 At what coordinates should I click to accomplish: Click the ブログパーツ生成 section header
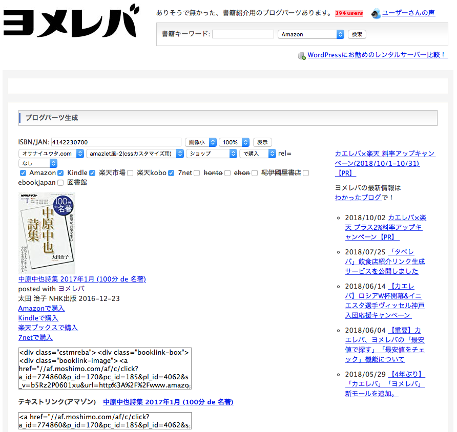pos(228,118)
